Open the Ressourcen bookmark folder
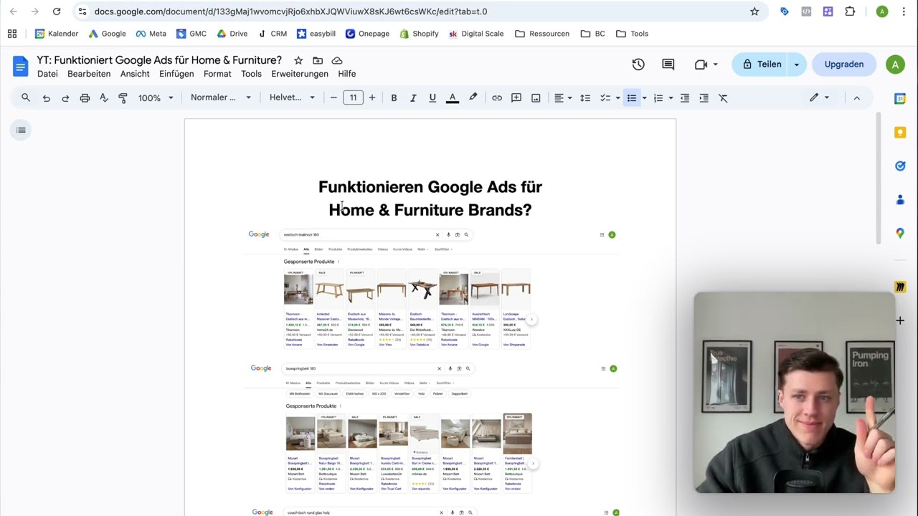 tap(541, 34)
